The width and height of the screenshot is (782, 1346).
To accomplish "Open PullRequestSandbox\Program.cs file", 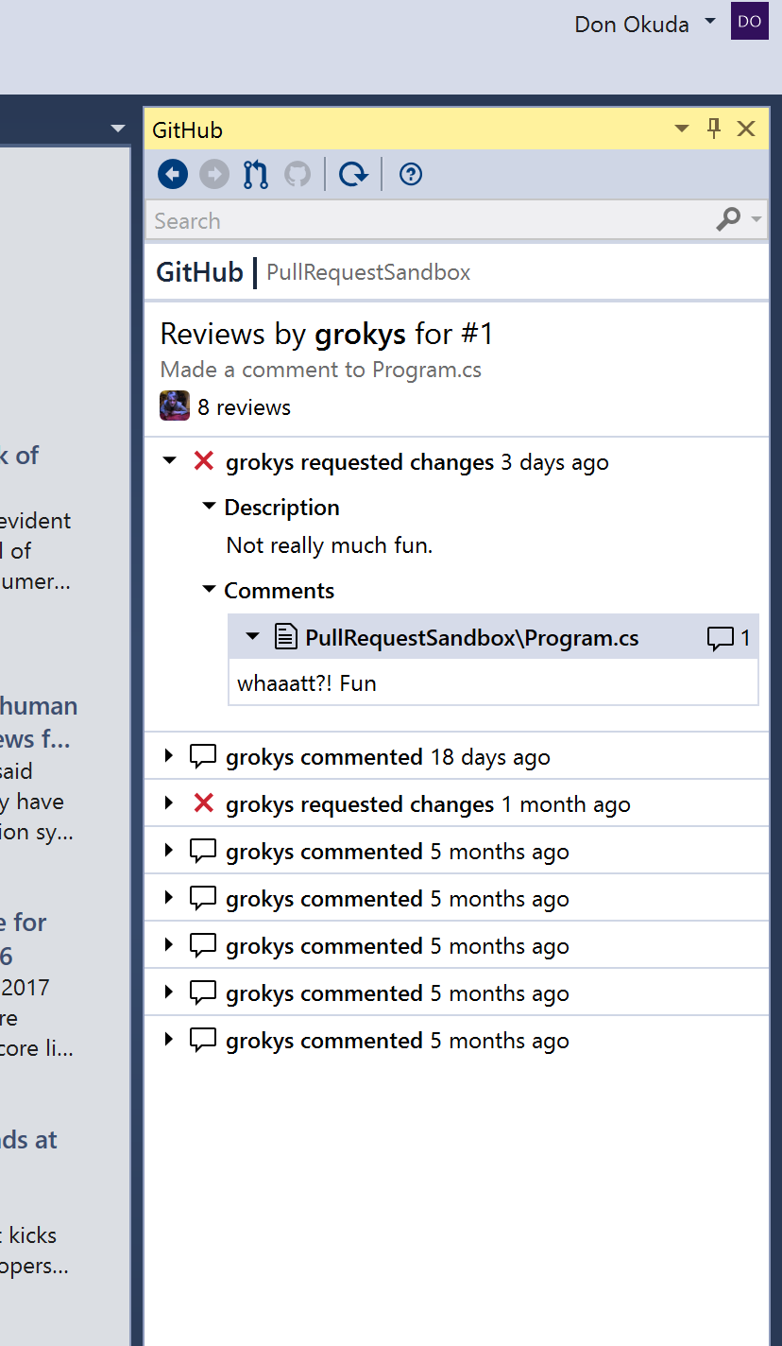I will click(x=471, y=637).
